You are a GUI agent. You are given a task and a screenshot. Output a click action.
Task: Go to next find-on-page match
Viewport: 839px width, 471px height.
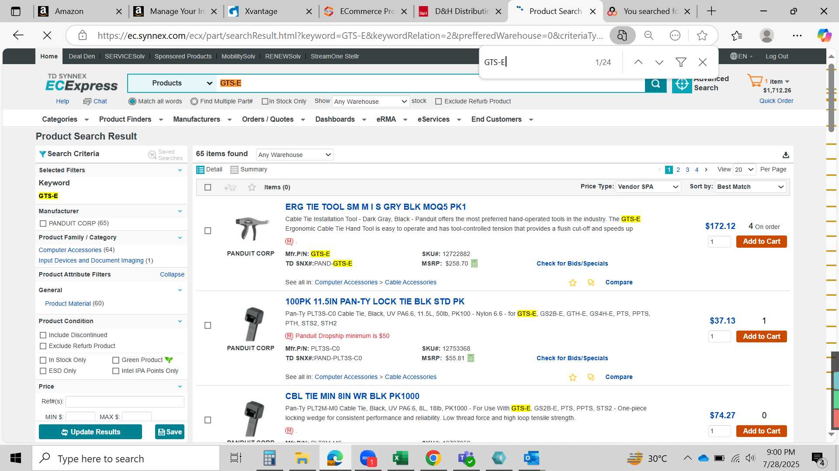click(x=659, y=62)
